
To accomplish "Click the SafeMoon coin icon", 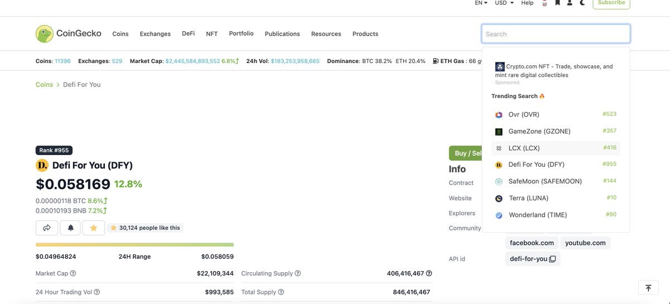I will click(499, 182).
